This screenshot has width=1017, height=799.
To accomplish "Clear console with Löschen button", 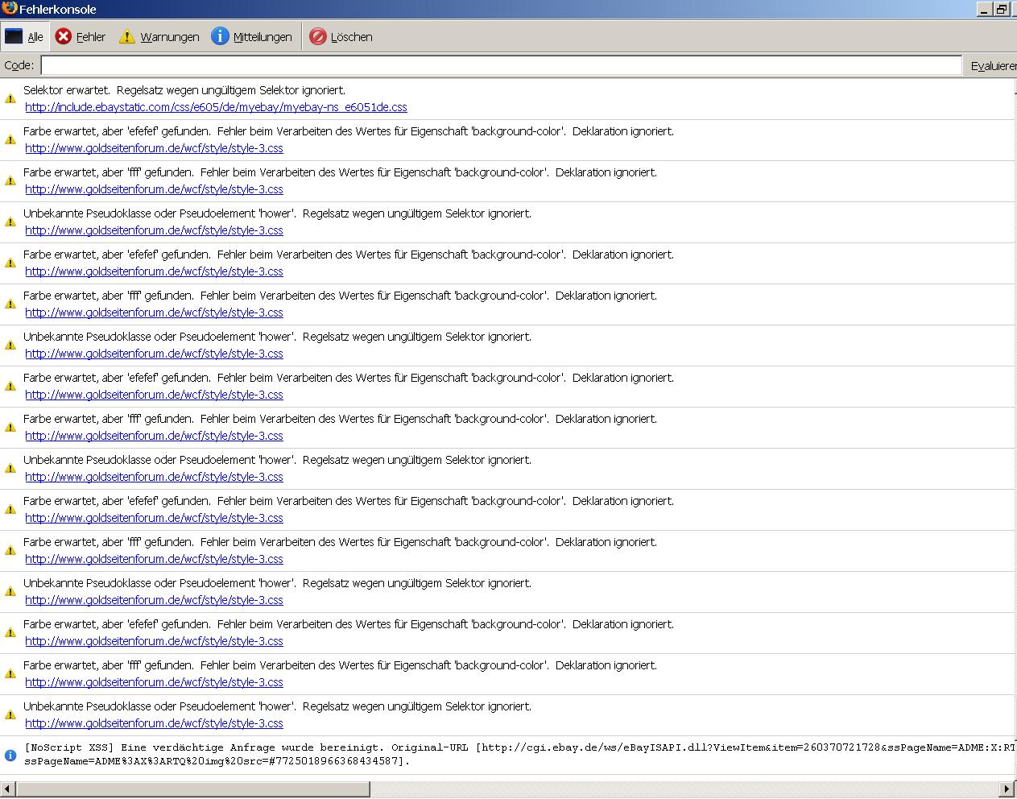I will (341, 36).
